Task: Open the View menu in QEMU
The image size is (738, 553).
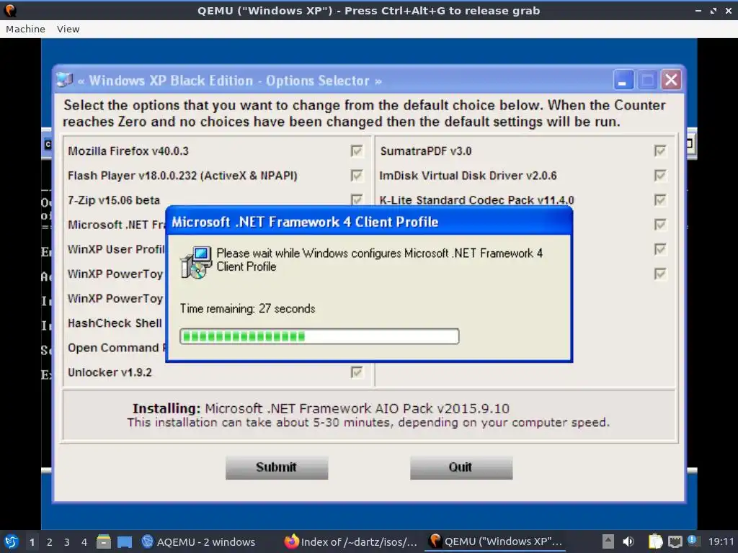Action: coord(68,29)
